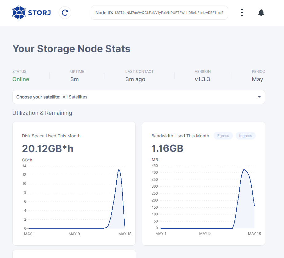Click the Storj logo icon

(19, 13)
